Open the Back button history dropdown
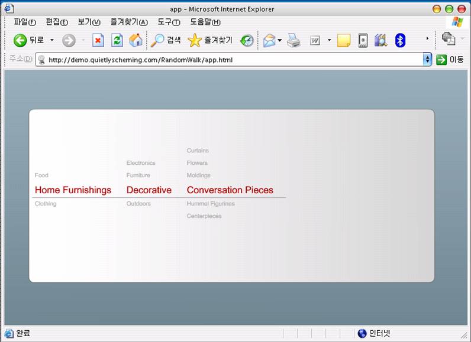The height and width of the screenshot is (342, 471). click(52, 40)
